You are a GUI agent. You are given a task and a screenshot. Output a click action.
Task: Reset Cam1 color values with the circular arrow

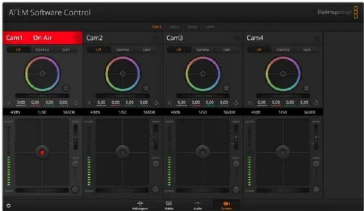click(x=76, y=103)
